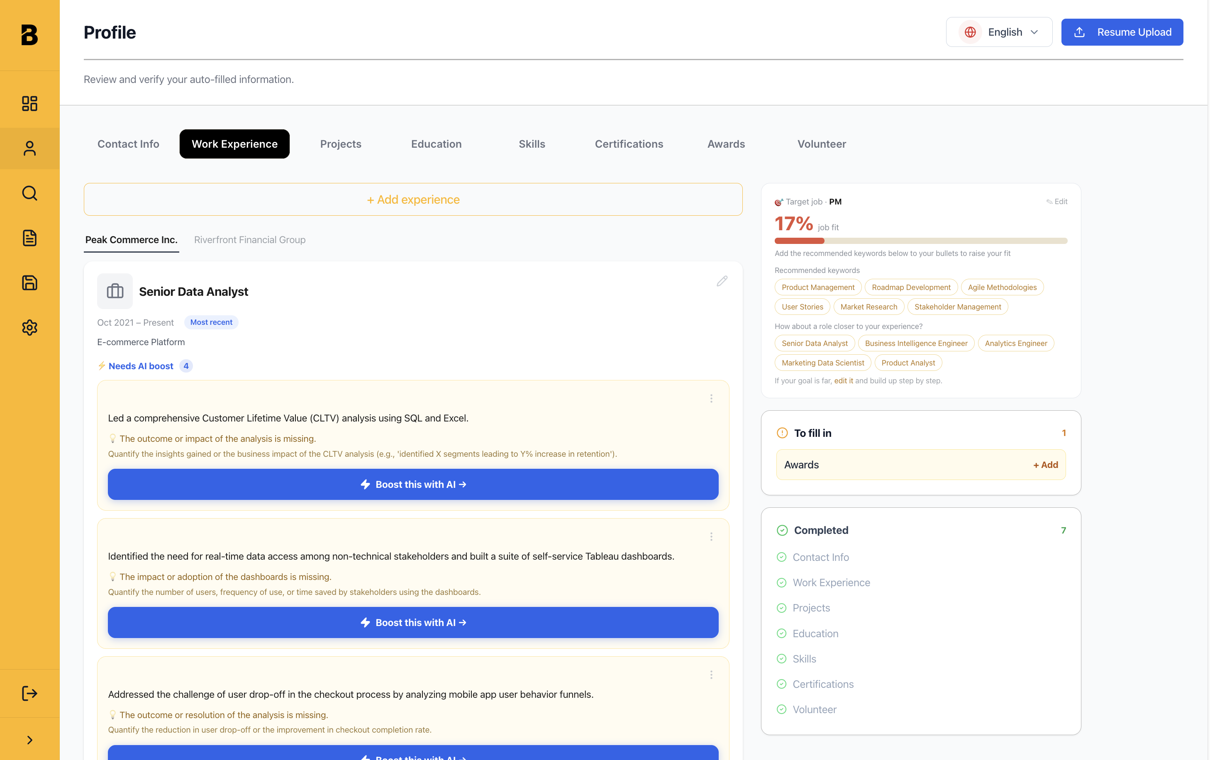Choose the Marketing Data Scientist role chip
Viewport: 1210px width, 760px height.
click(822, 363)
